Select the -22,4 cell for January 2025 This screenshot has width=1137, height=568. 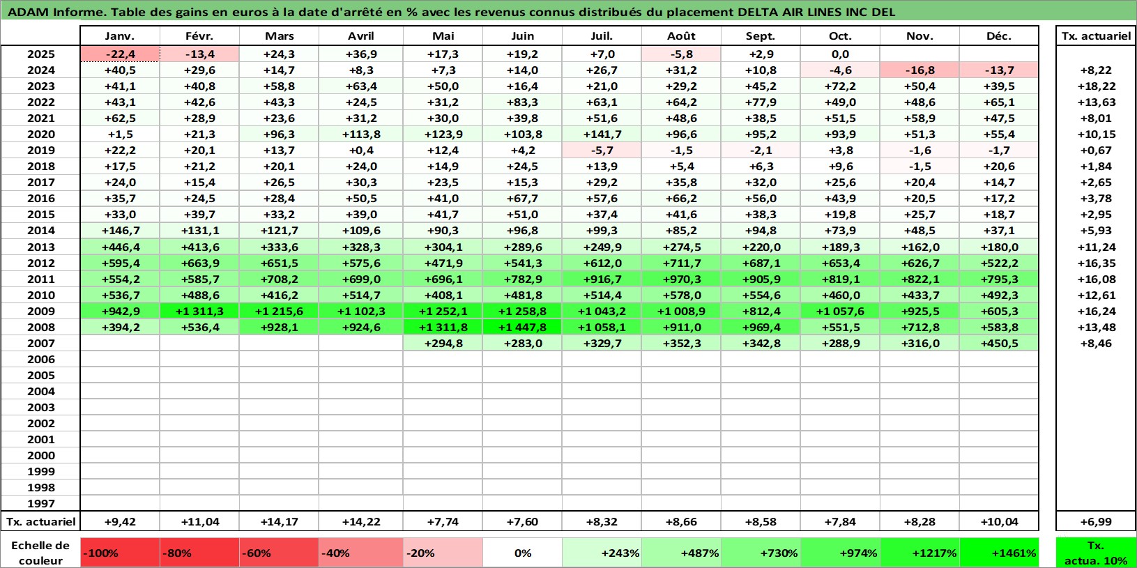120,54
